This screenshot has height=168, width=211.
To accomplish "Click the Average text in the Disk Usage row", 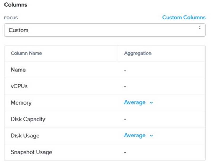I will click(135, 136).
